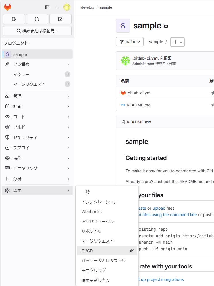Select マージリクエスト in settings flyout

pyautogui.click(x=107, y=241)
